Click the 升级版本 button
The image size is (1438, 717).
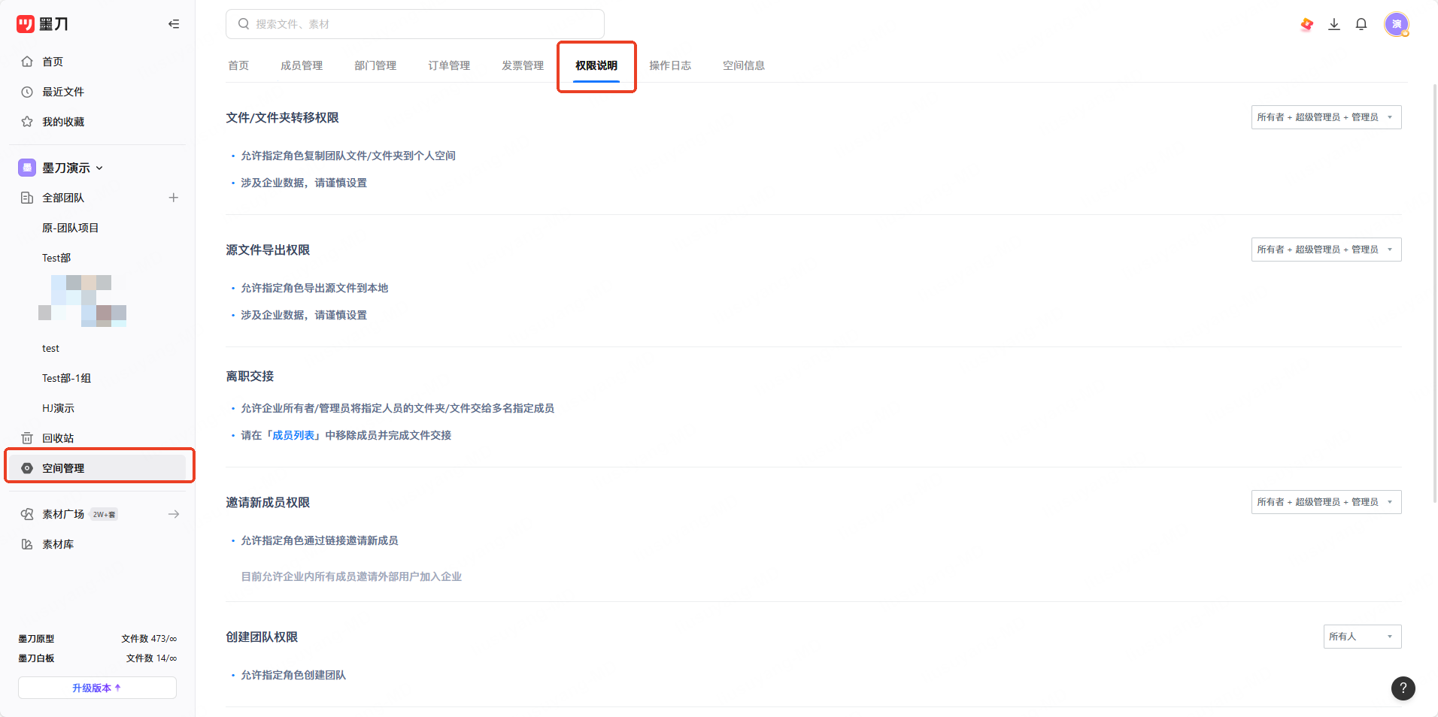pos(97,688)
